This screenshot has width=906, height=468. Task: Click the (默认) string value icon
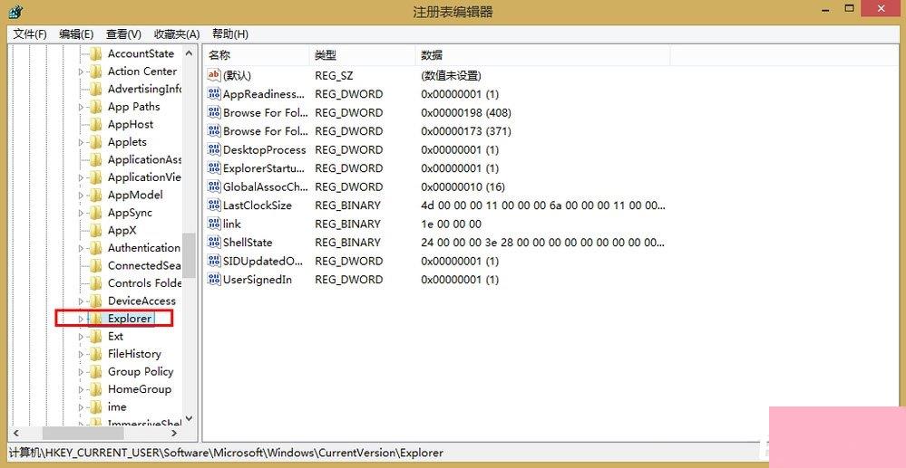click(x=214, y=75)
